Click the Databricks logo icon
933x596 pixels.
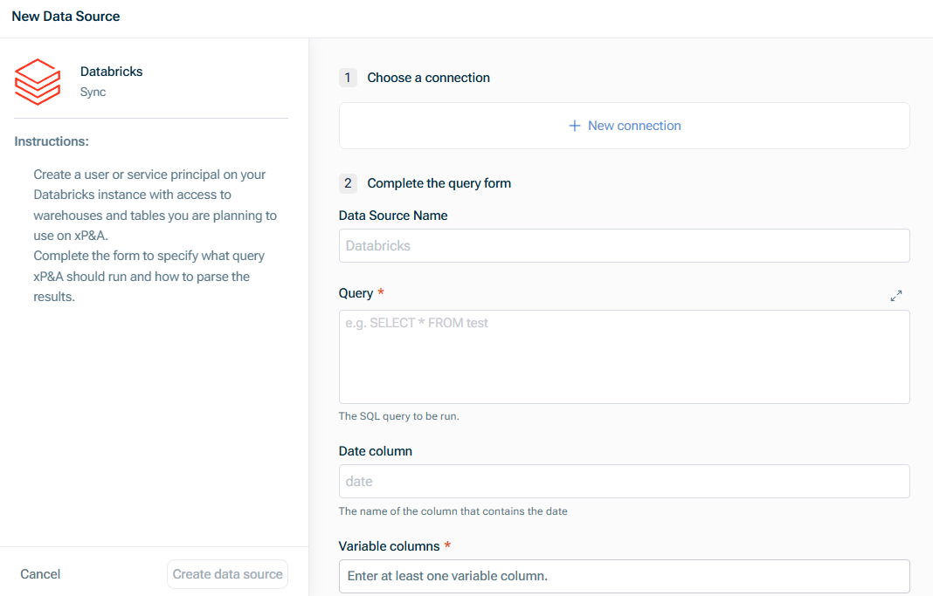click(x=37, y=81)
